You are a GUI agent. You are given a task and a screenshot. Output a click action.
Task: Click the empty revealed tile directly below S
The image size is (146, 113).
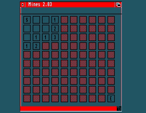click(27, 29)
